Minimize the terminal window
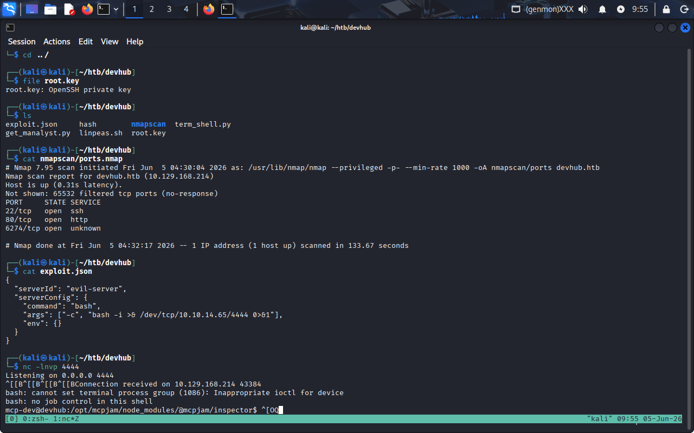 pos(659,28)
